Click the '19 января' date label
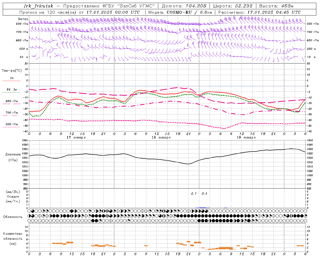The height and width of the screenshot is (256, 320). (246, 137)
